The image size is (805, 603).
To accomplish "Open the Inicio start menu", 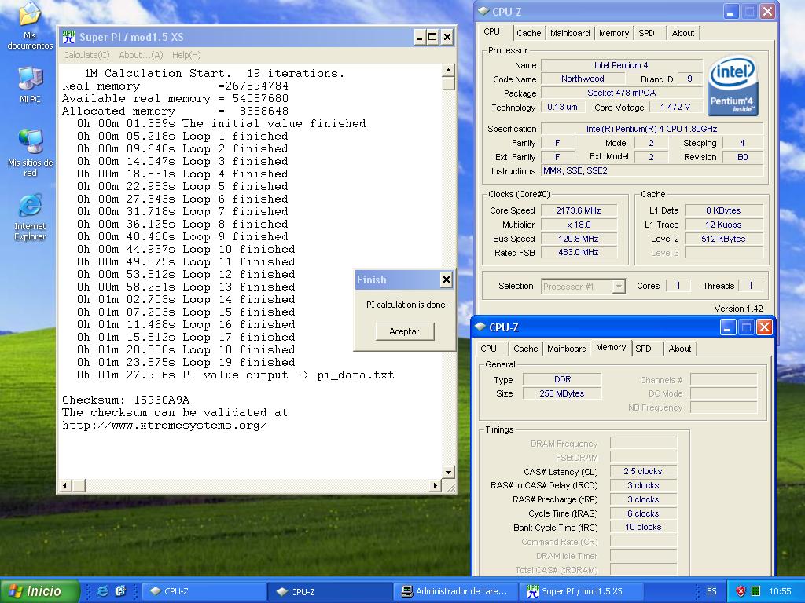I will (x=39, y=591).
